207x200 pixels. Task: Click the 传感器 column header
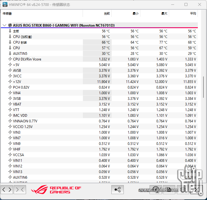(x=42, y=13)
